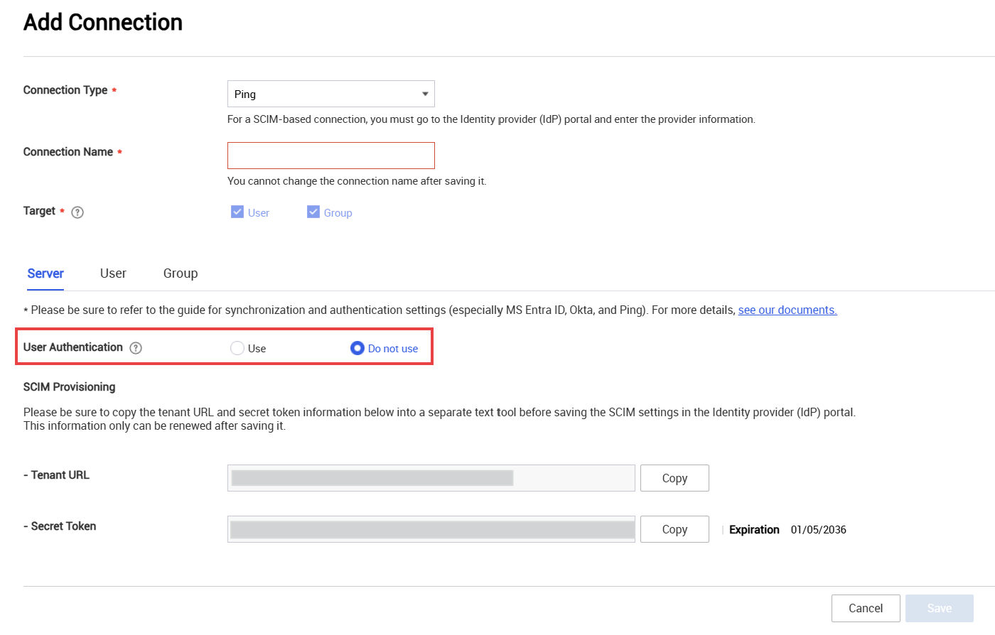The width and height of the screenshot is (995, 635).
Task: Click the User Authentication help icon
Action: pyautogui.click(x=135, y=347)
